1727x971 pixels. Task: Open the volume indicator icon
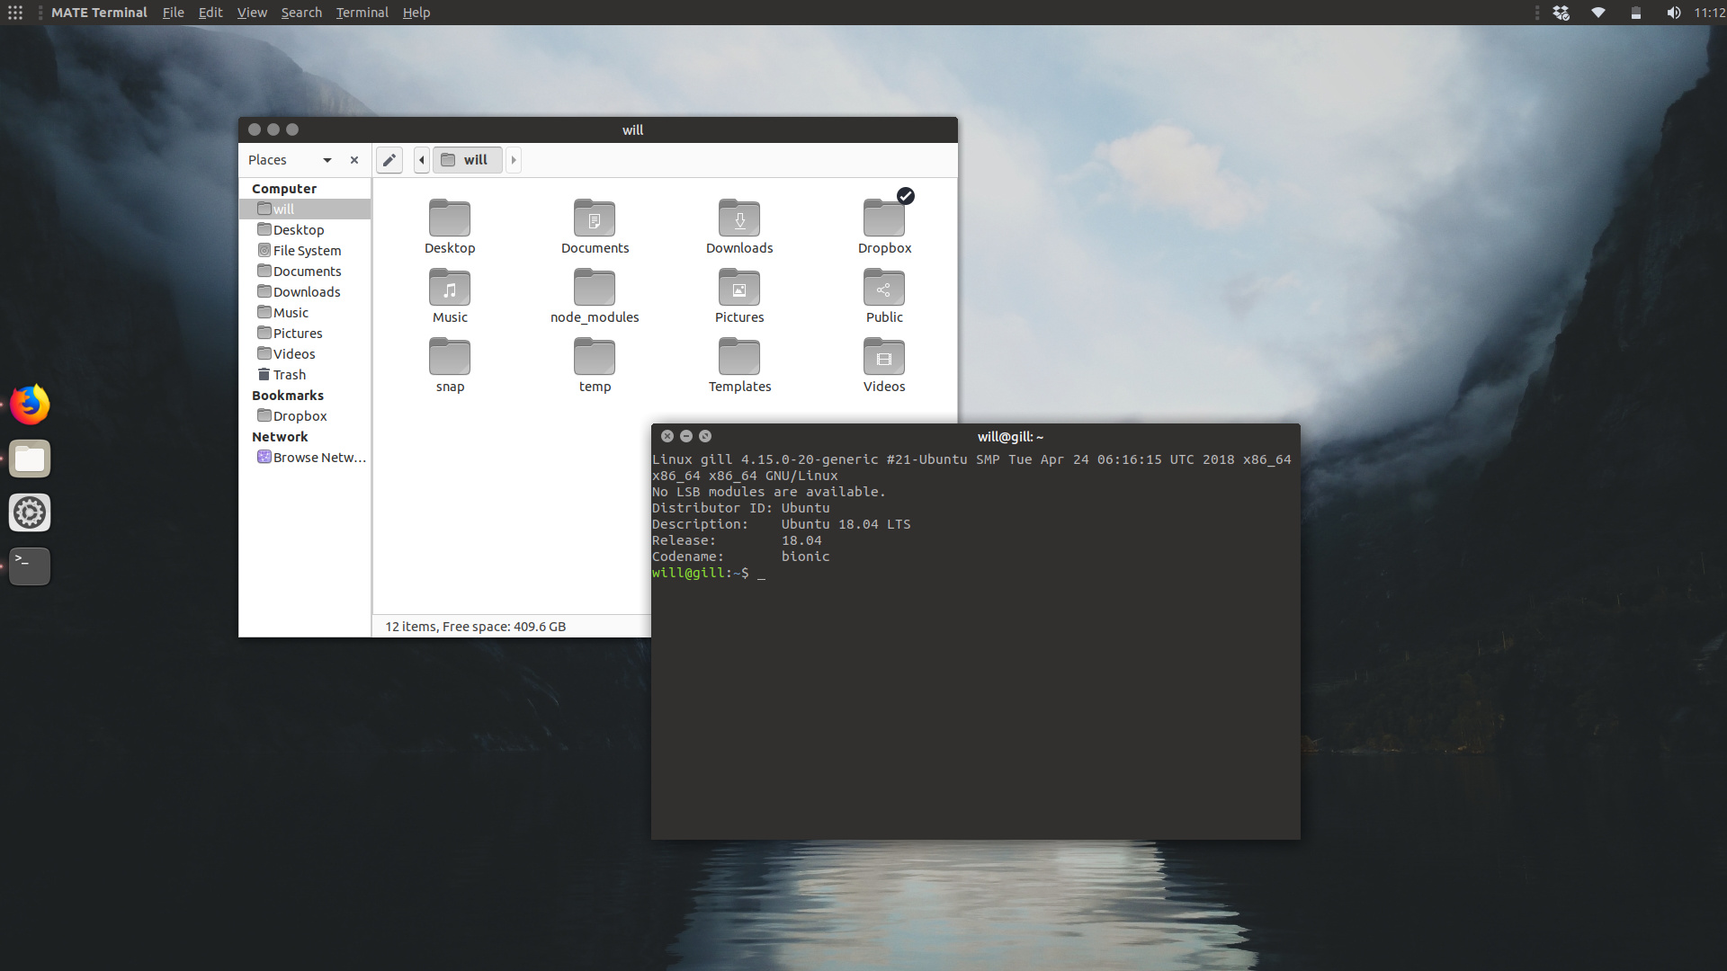1673,13
